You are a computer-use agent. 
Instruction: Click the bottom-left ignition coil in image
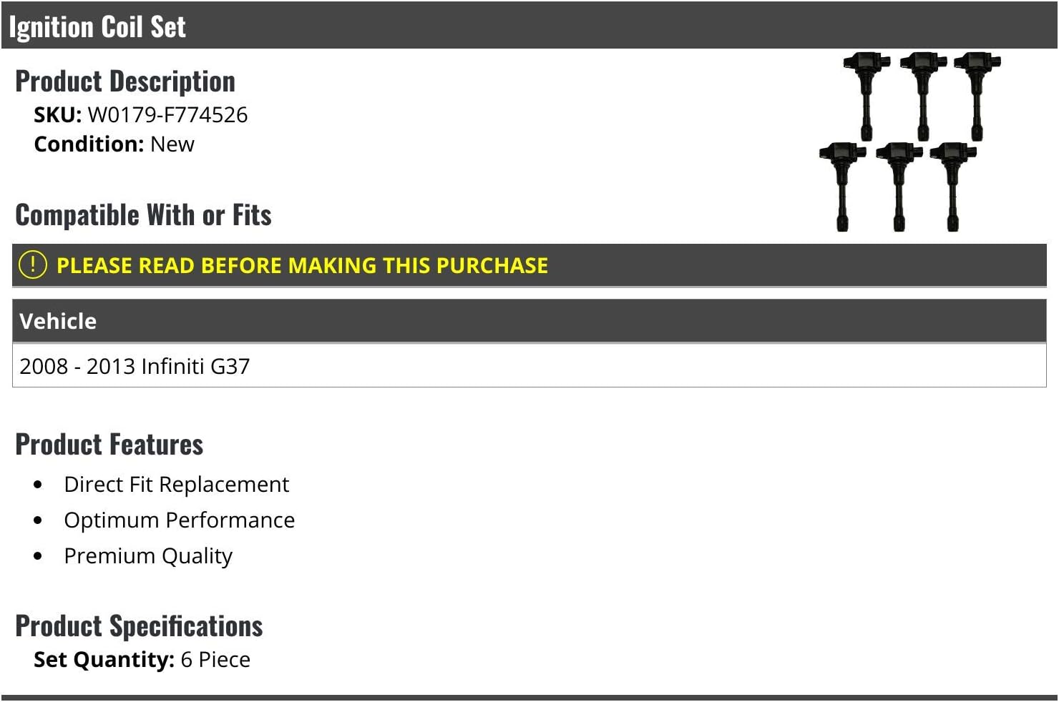842,184
